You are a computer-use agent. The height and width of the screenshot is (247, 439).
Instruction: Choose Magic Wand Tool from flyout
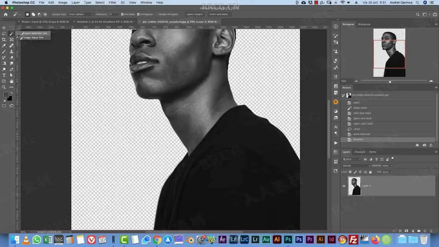(x=34, y=37)
